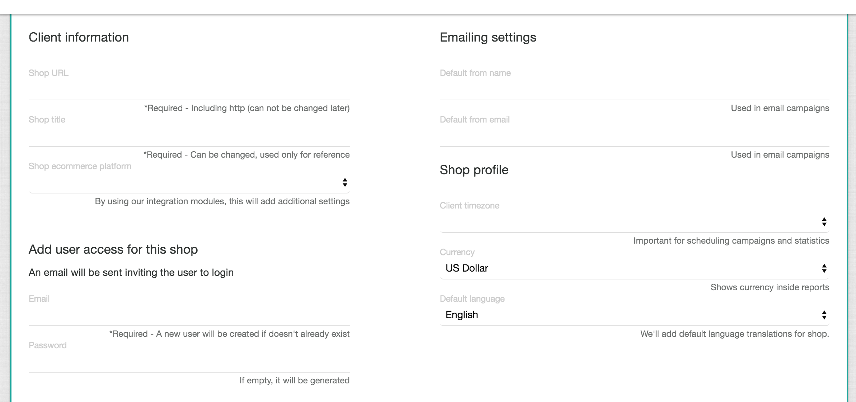Click 'Used in email campaigns' under Default from email
This screenshot has width=856, height=402.
click(780, 155)
